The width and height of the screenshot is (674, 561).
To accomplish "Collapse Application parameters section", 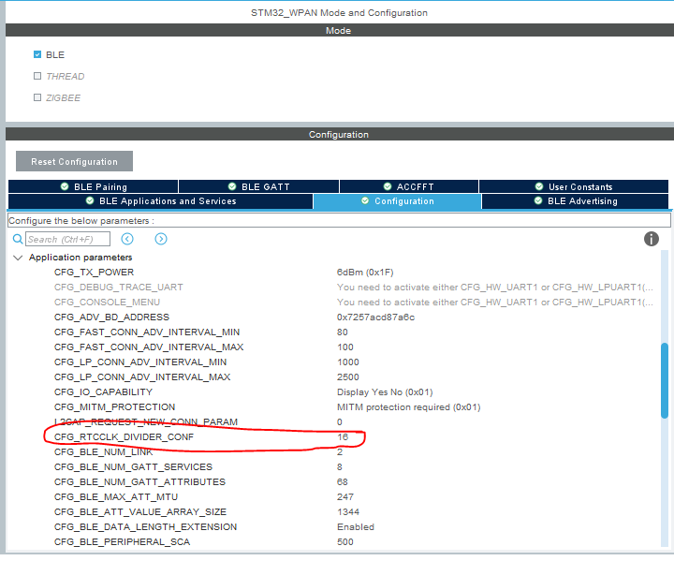I will tap(18, 258).
